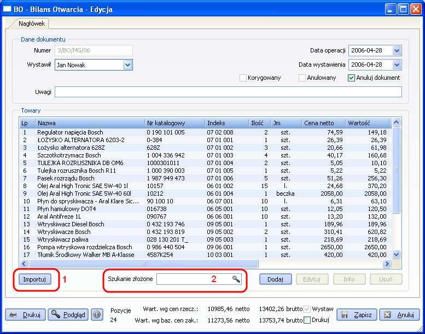Click the search magnifier icon in Szukanie złożone
This screenshot has height=334, width=425.
(236, 279)
